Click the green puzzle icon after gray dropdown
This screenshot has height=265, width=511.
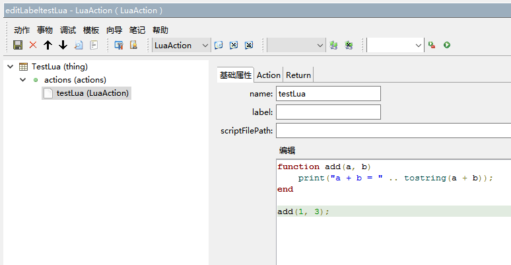[x=333, y=45]
